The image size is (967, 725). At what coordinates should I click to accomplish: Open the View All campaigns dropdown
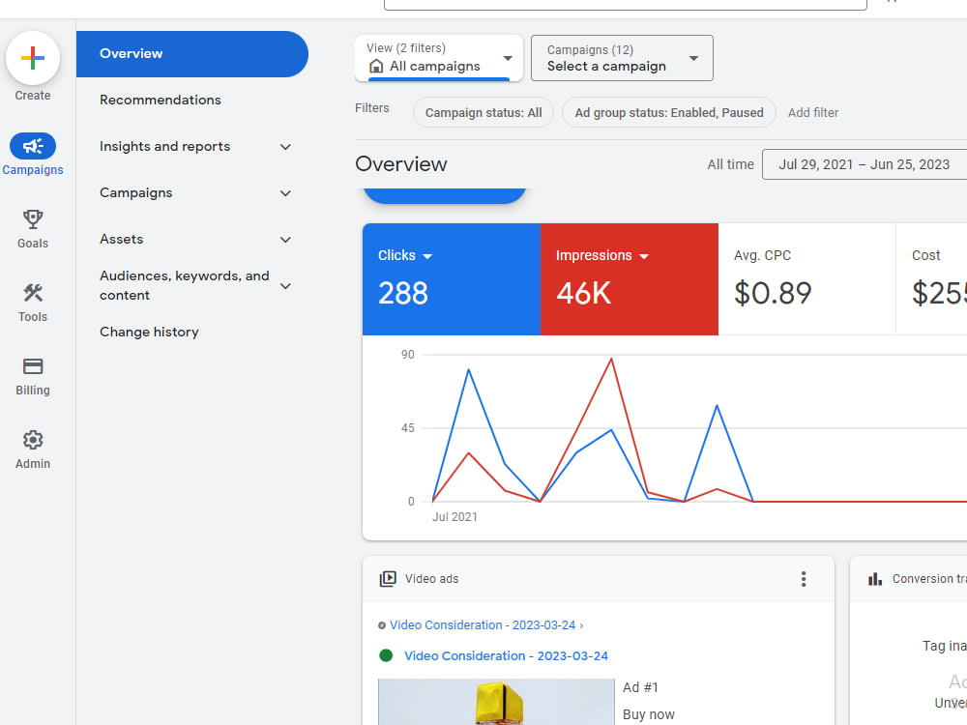[x=439, y=58]
